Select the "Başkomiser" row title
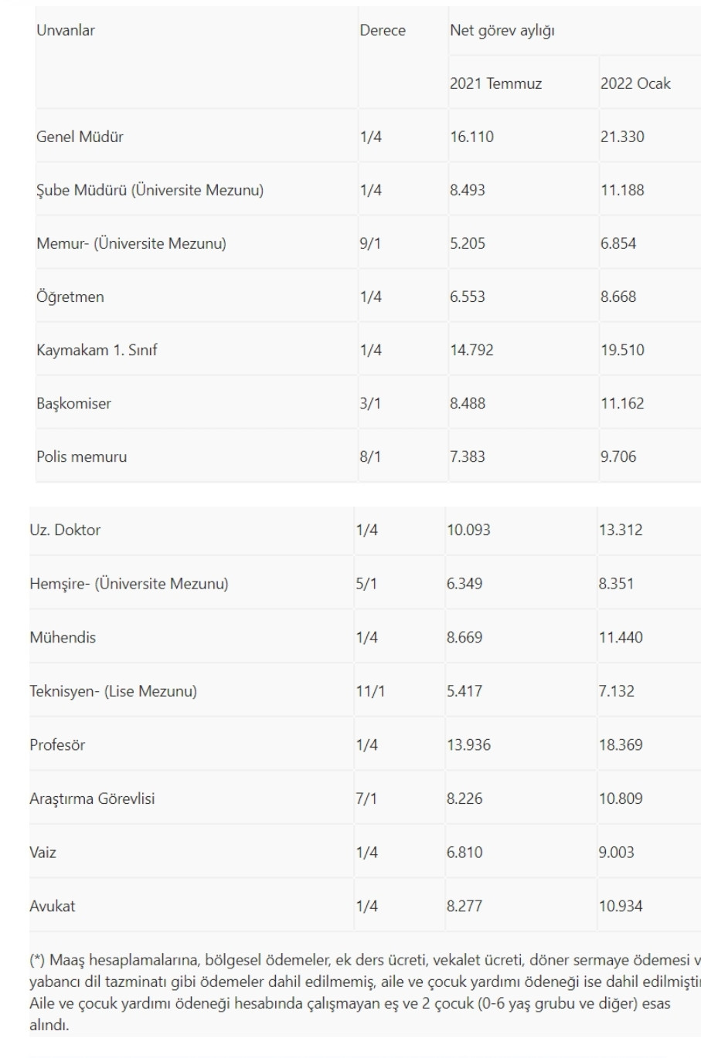701x1058 pixels. 73,403
